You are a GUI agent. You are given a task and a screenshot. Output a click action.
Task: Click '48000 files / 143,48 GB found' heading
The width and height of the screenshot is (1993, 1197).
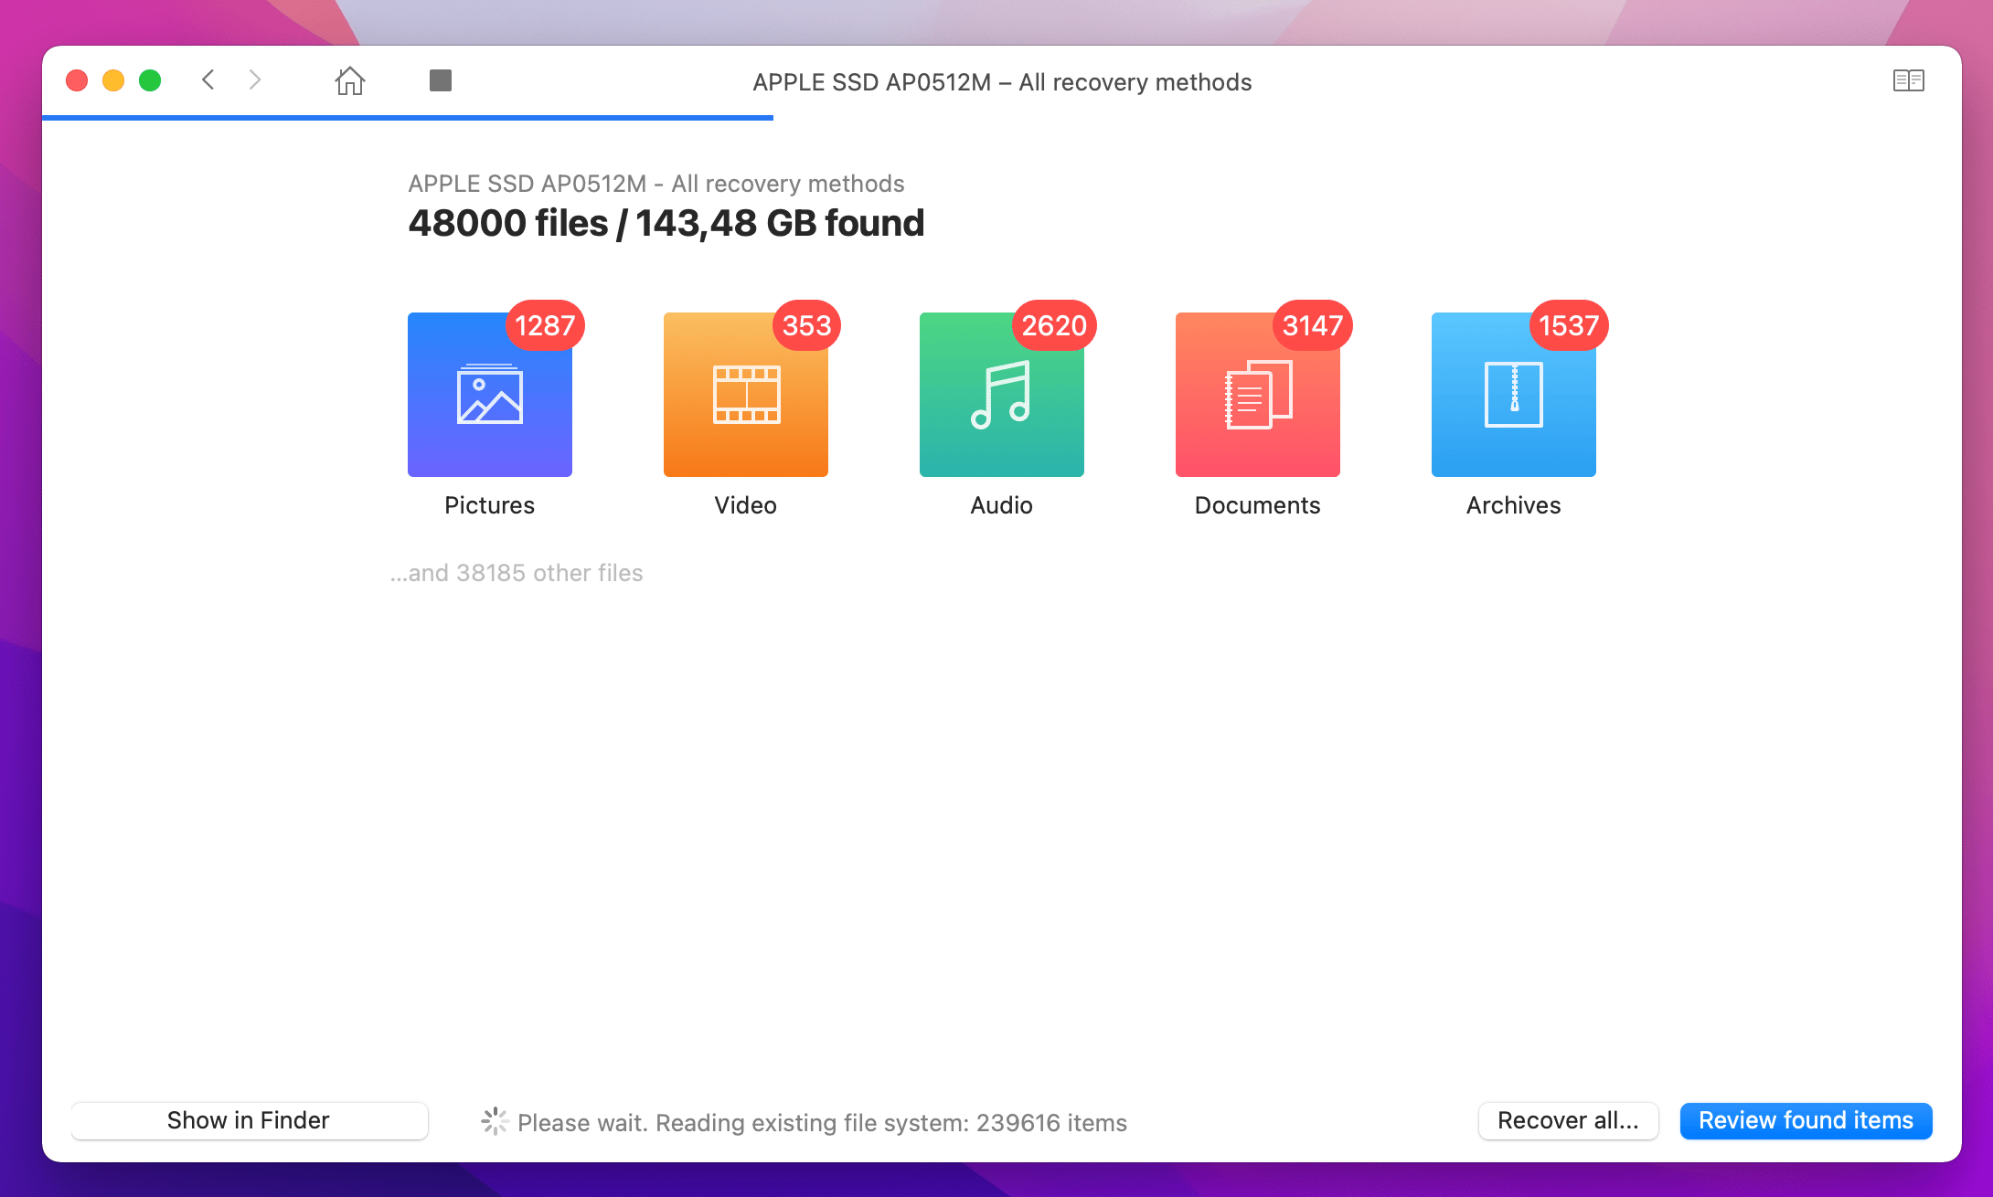click(x=666, y=224)
